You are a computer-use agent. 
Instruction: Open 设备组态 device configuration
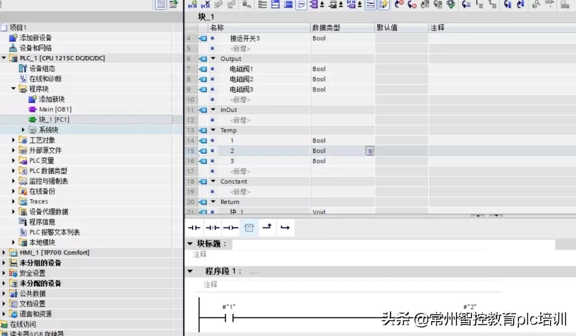[42, 68]
